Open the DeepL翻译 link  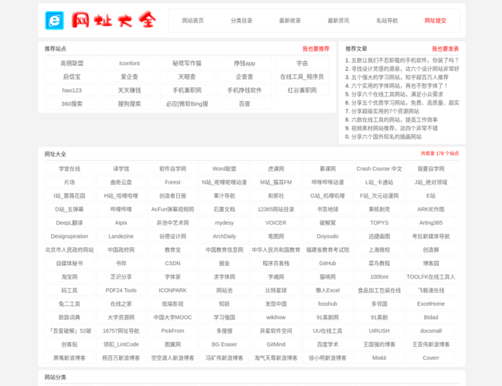[70, 223]
